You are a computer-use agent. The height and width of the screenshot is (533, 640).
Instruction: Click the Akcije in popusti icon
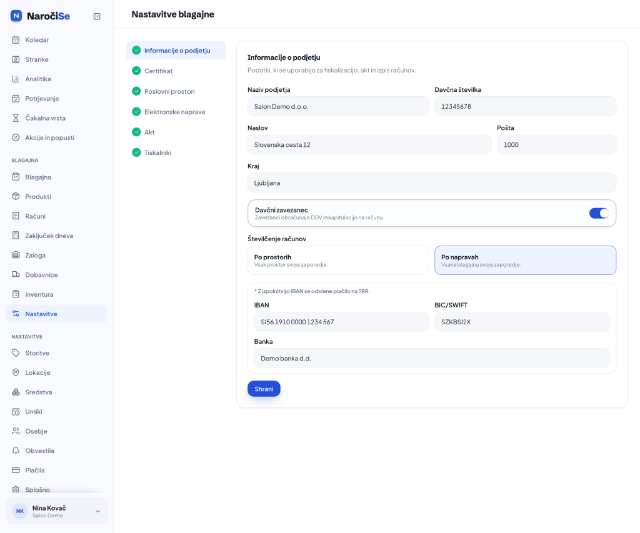(x=16, y=137)
